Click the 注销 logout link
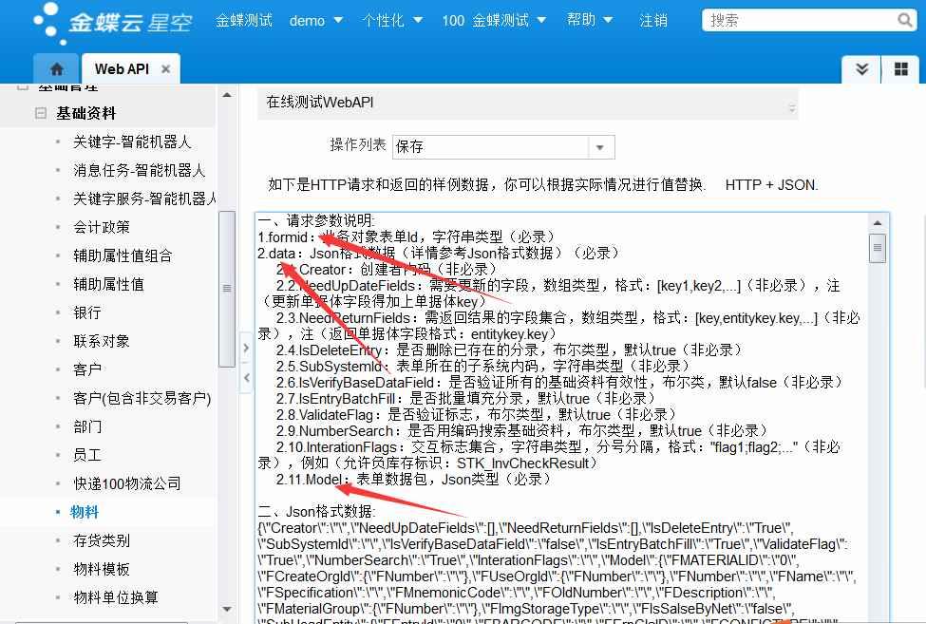 [x=652, y=19]
